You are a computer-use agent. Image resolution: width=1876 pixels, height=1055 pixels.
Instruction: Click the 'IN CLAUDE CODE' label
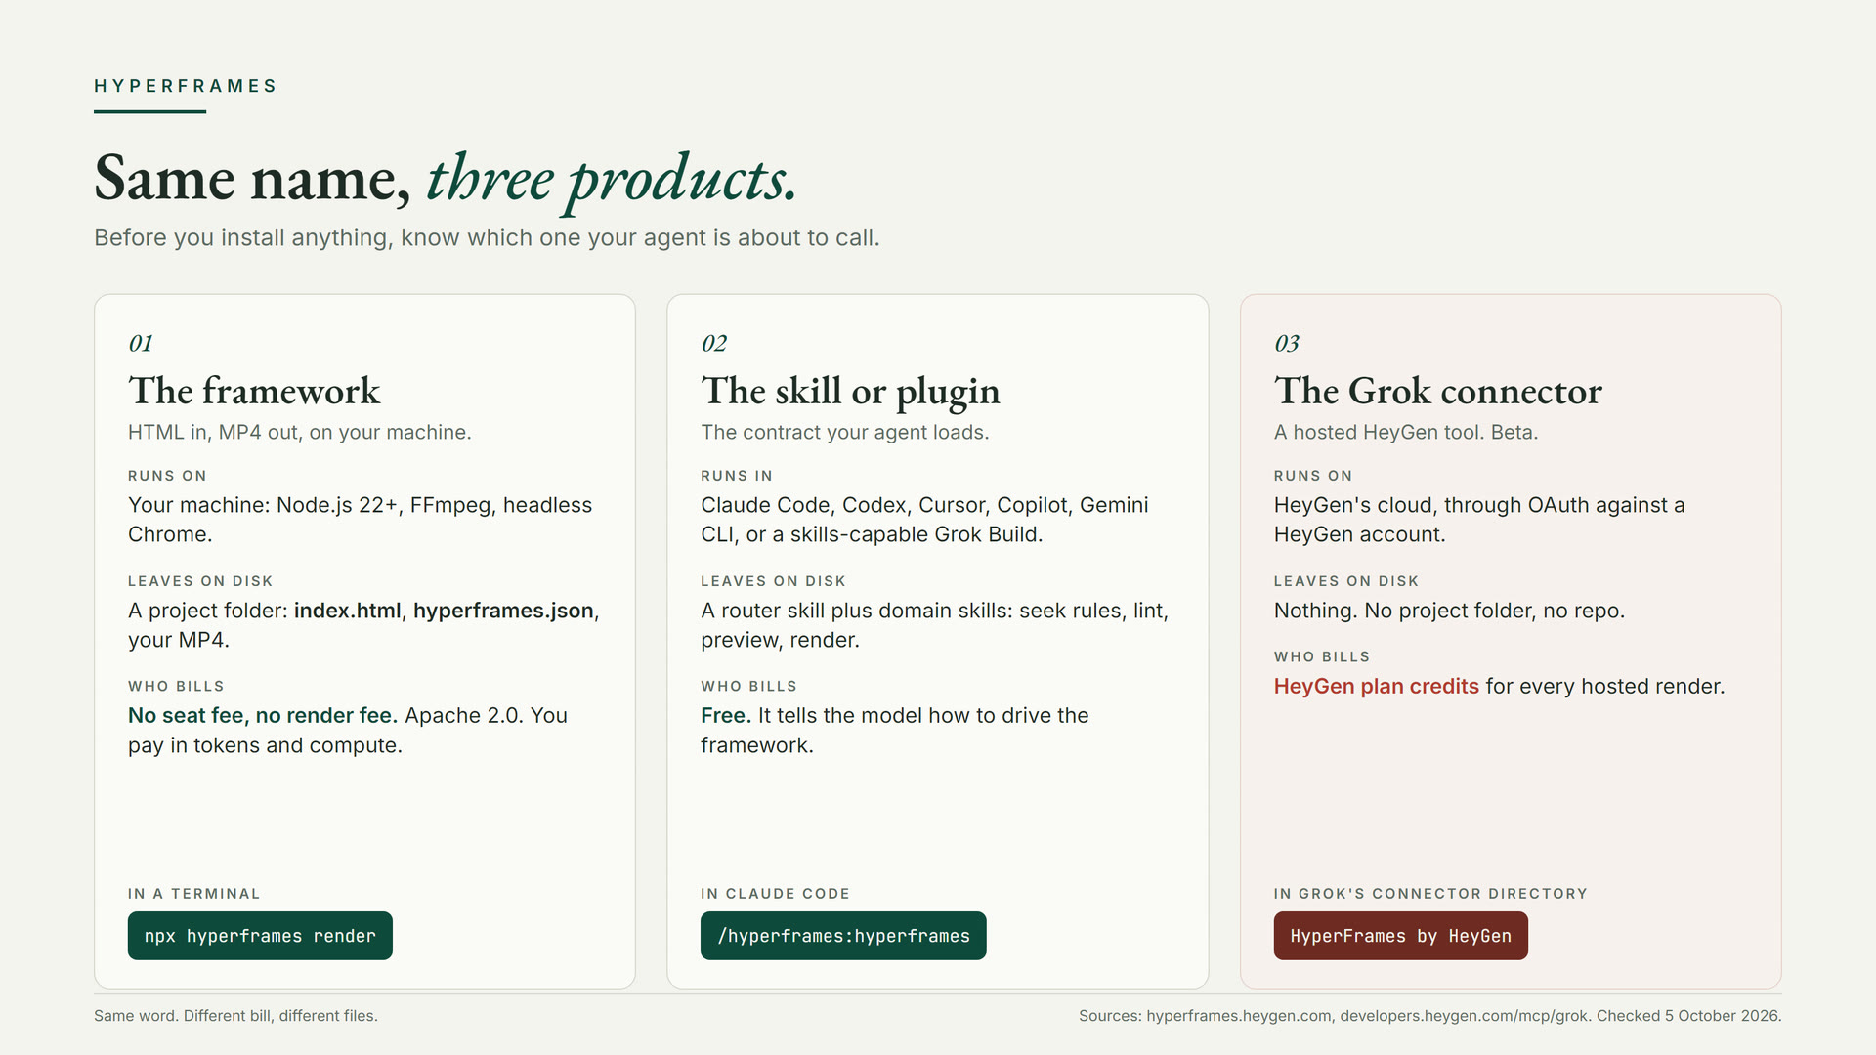tap(776, 894)
